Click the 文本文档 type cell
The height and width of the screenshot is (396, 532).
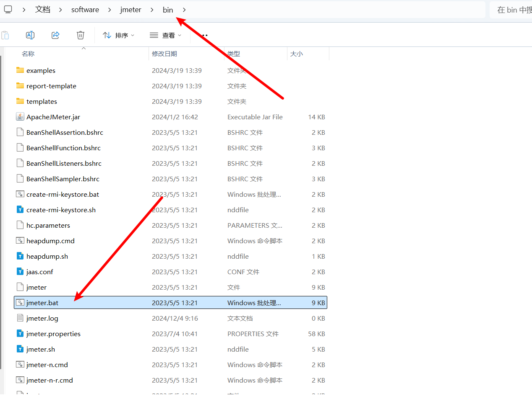coord(240,318)
